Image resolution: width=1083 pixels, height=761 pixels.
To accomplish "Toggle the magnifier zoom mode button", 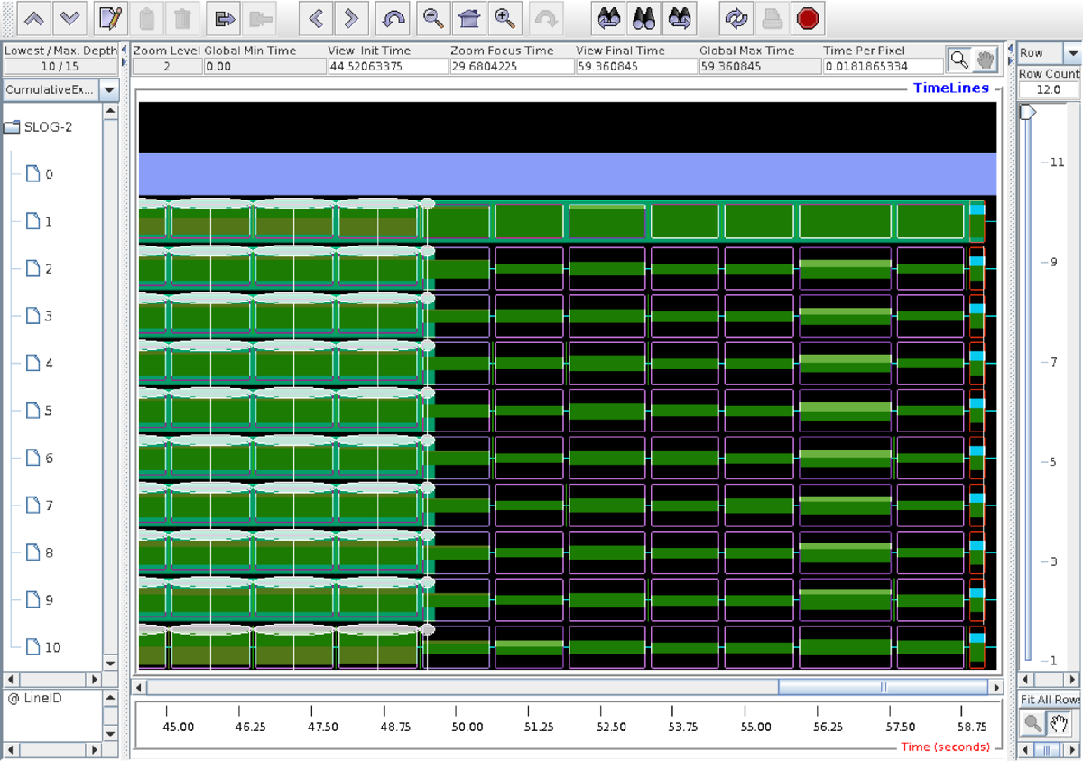I will pyautogui.click(x=960, y=60).
